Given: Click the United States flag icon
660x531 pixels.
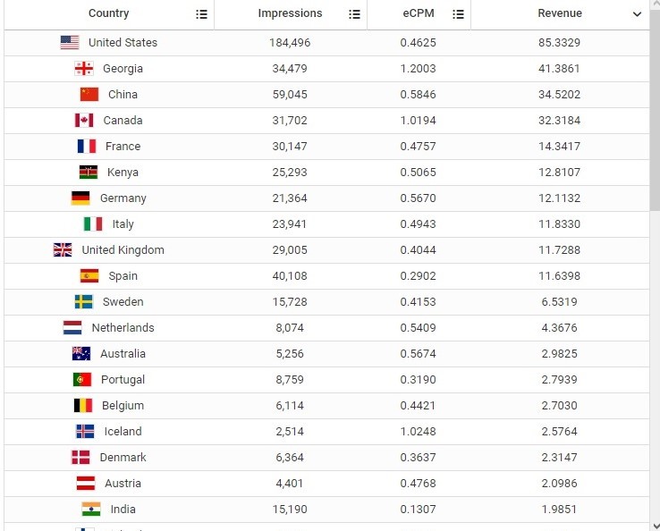Looking at the screenshot, I should (x=70, y=43).
